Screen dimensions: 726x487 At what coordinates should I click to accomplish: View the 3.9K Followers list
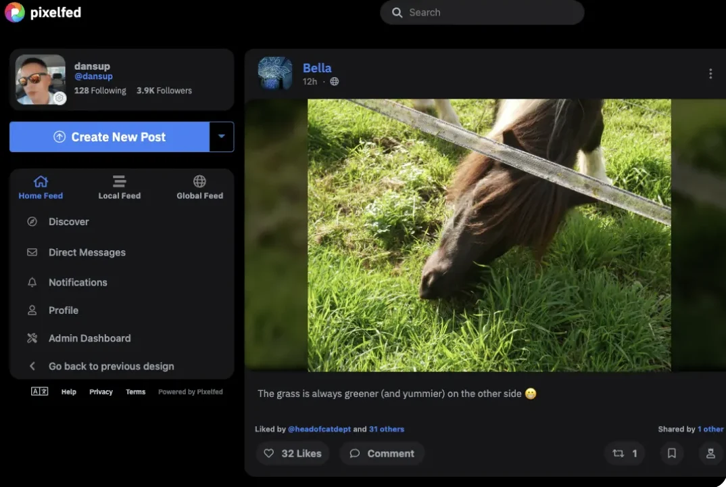(x=164, y=91)
